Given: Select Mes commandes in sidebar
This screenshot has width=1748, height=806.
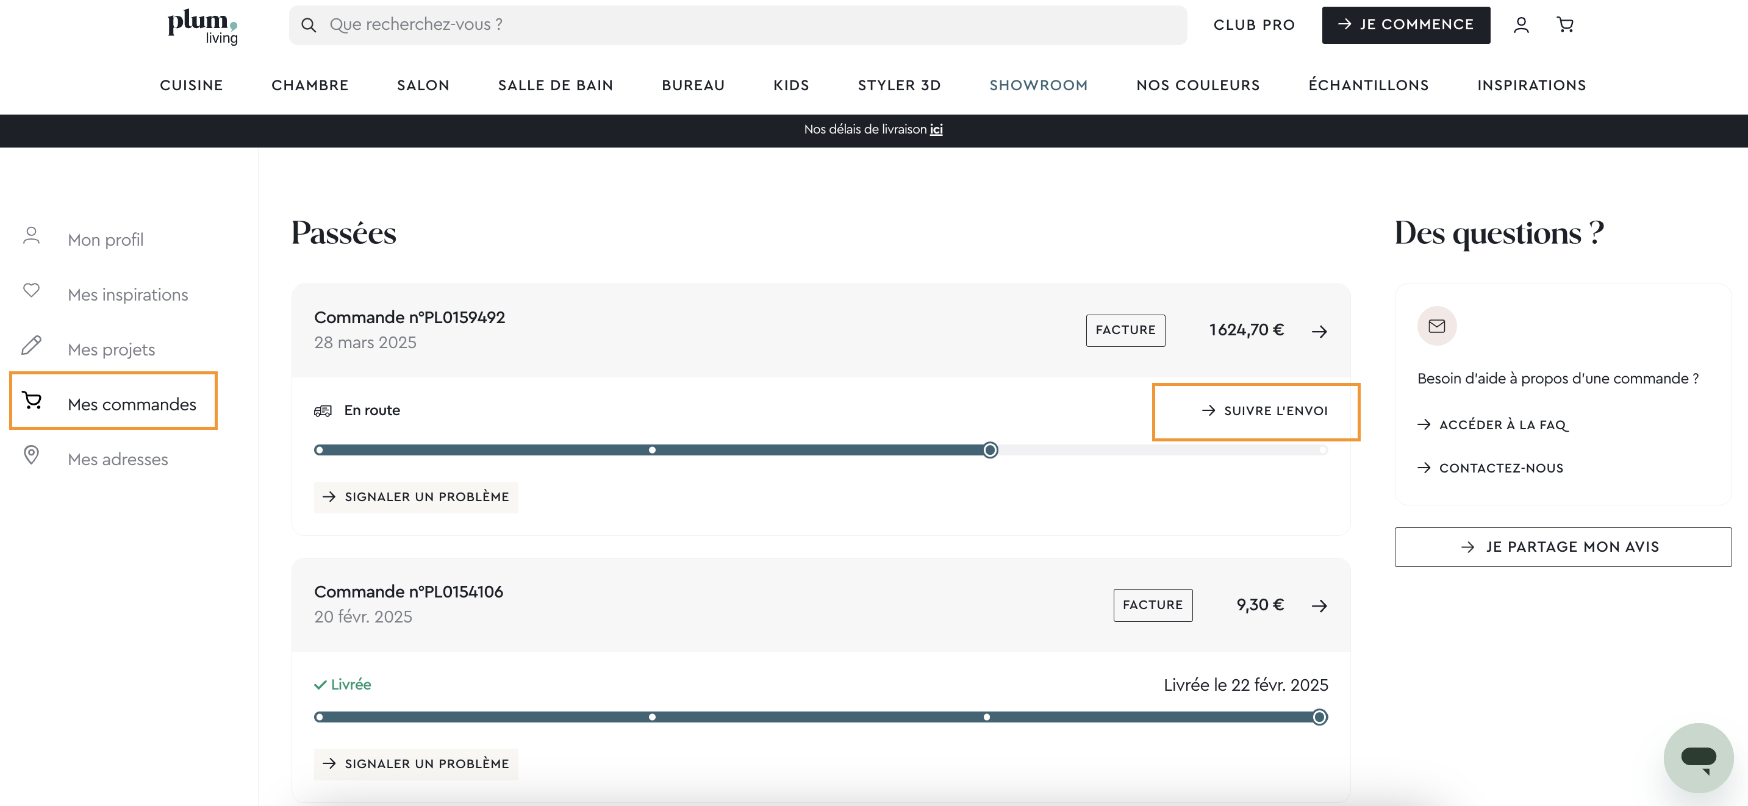Looking at the screenshot, I should tap(132, 404).
